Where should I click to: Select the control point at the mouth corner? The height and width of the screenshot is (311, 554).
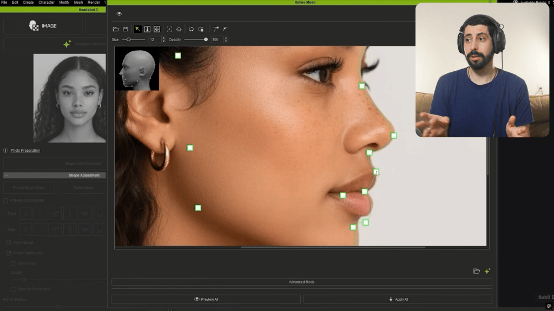point(342,195)
